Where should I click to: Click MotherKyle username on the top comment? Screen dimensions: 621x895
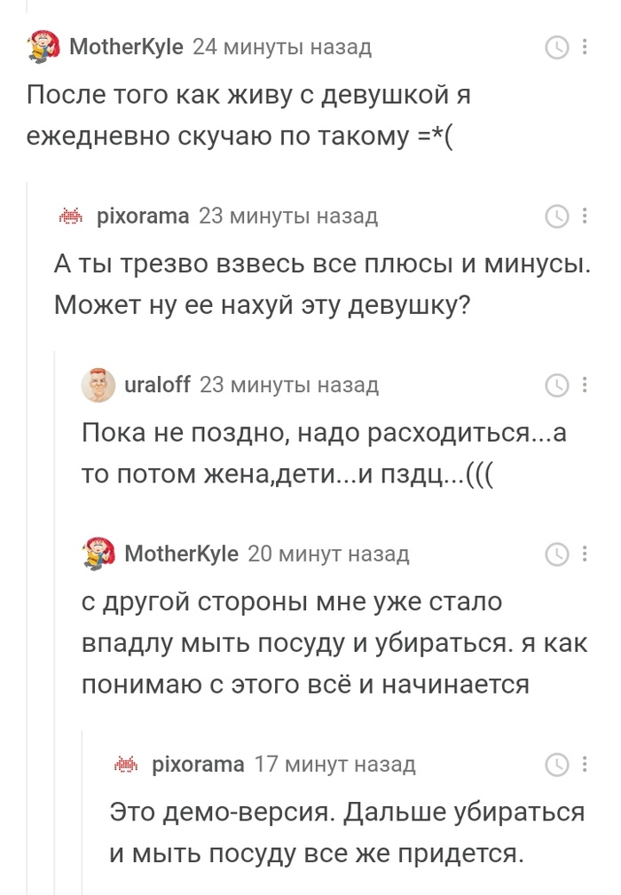pyautogui.click(x=126, y=47)
